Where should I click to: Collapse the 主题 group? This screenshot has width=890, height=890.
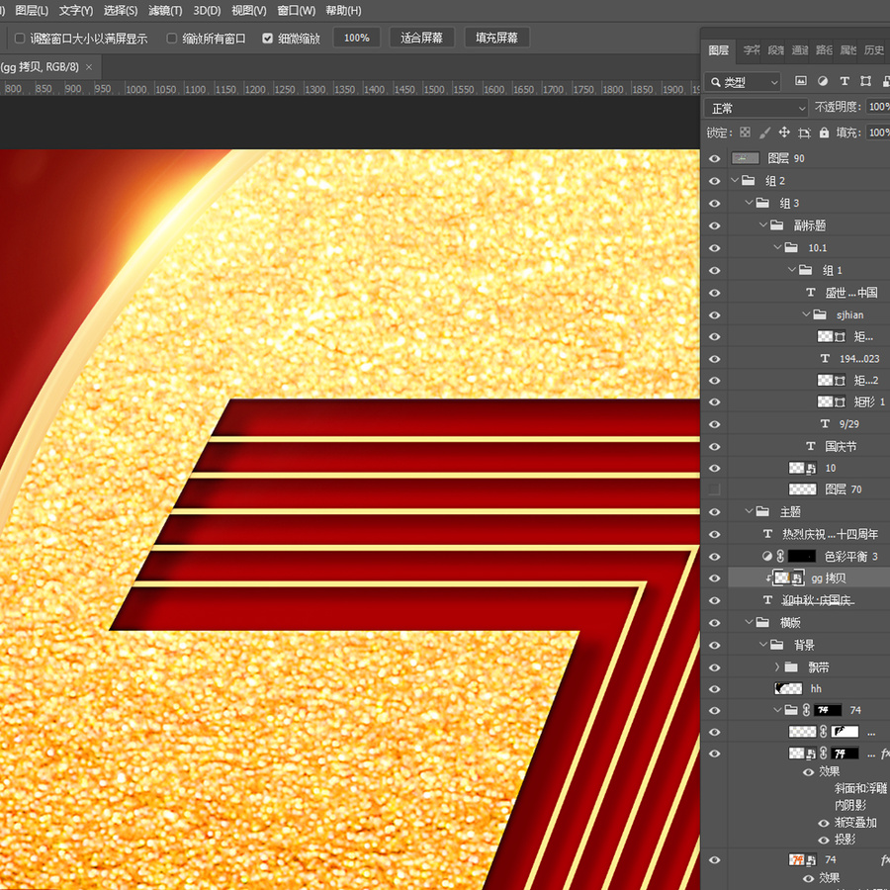click(750, 511)
